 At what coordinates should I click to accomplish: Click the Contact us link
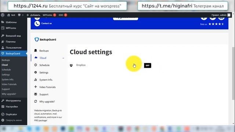pos(47,23)
